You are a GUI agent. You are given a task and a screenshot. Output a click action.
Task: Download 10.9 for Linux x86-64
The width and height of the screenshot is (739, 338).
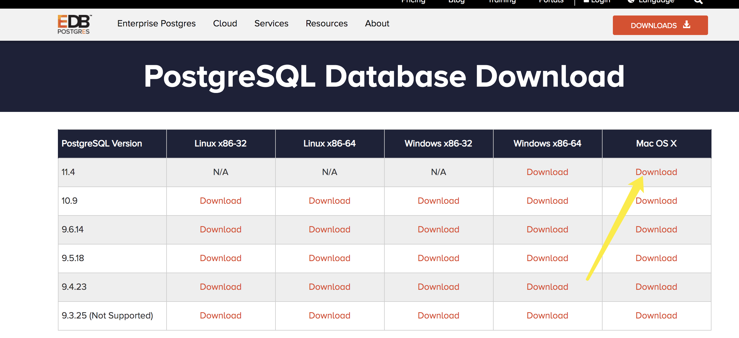329,201
